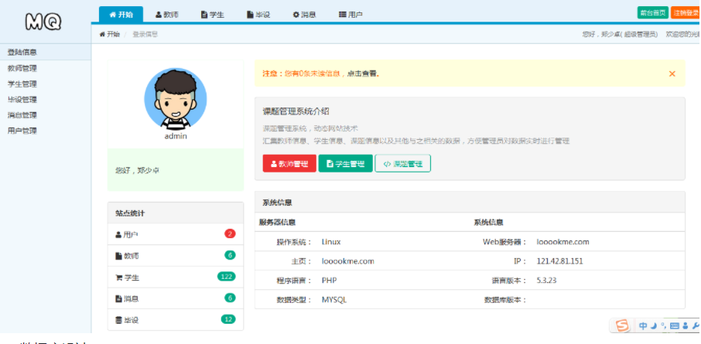Click the cart icon beside 学生 stat

119,278
